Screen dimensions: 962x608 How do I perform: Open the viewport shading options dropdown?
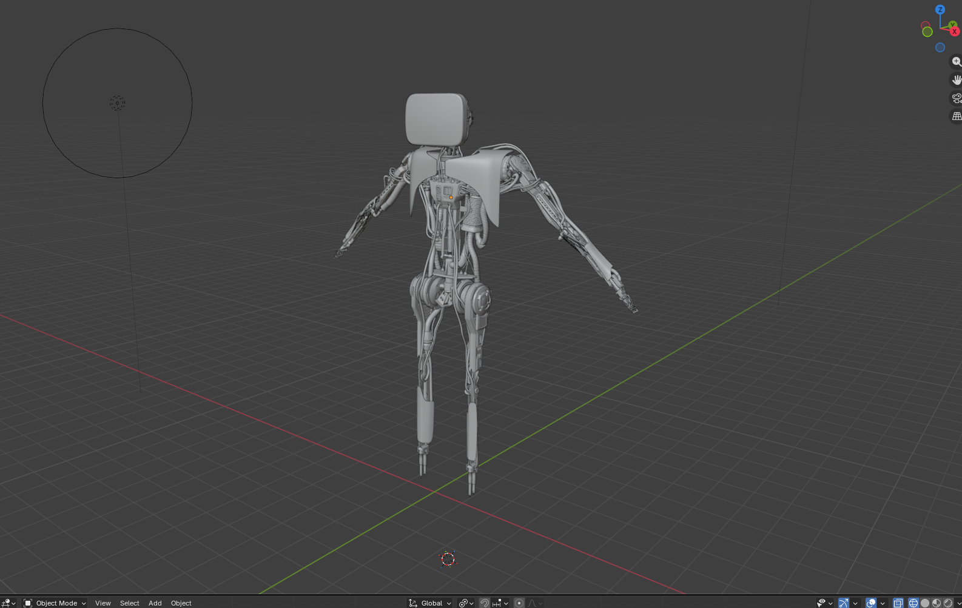(x=958, y=603)
